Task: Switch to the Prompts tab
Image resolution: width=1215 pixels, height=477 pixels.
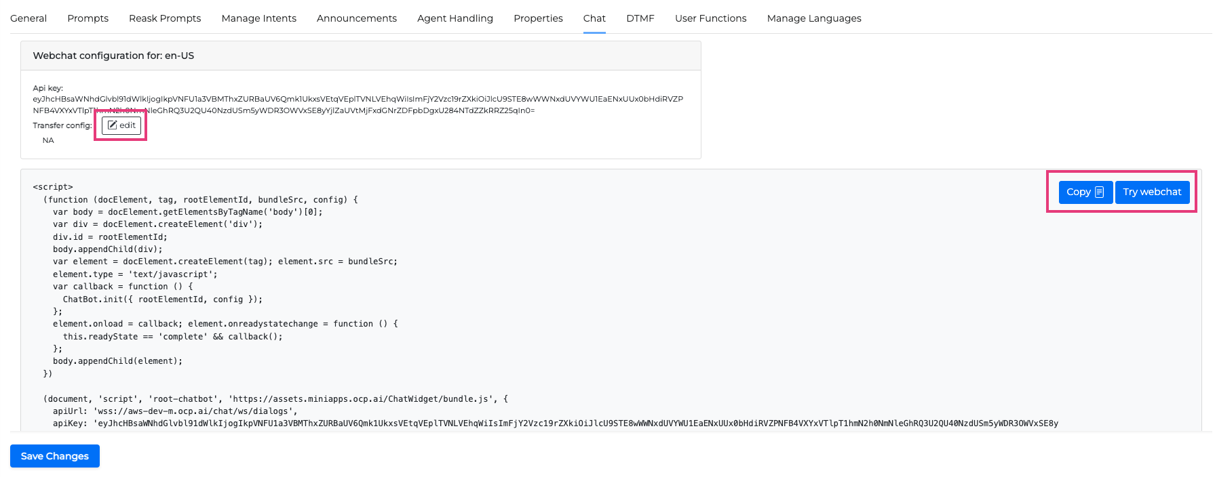Action: 88,18
